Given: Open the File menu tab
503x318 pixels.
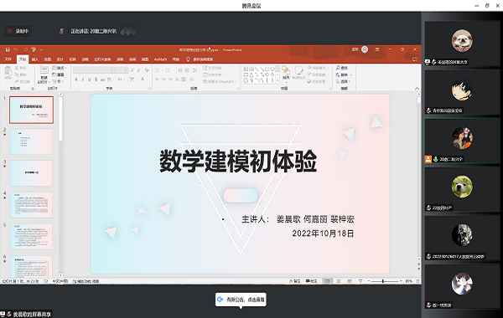Looking at the screenshot, I should coord(8,59).
